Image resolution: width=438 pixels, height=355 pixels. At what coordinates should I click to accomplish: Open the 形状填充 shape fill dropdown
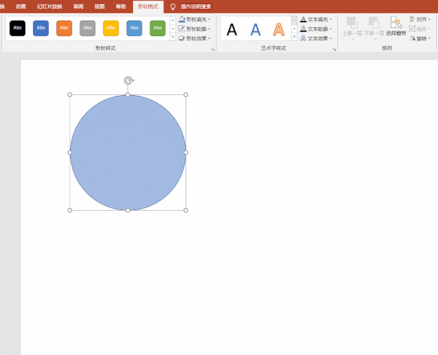pos(195,19)
